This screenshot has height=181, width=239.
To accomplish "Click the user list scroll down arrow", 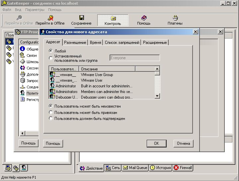I will click(x=157, y=96).
